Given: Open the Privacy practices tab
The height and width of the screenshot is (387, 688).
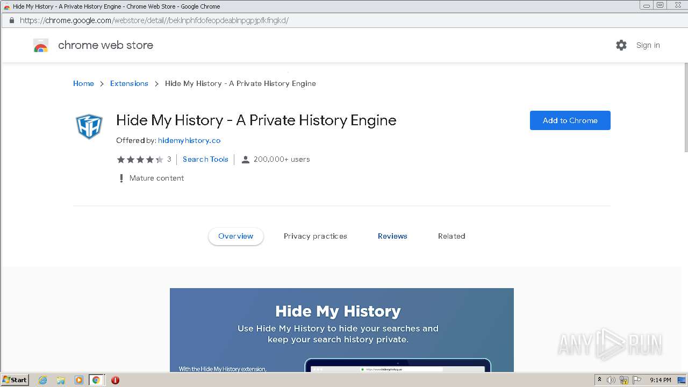Looking at the screenshot, I should point(316,236).
